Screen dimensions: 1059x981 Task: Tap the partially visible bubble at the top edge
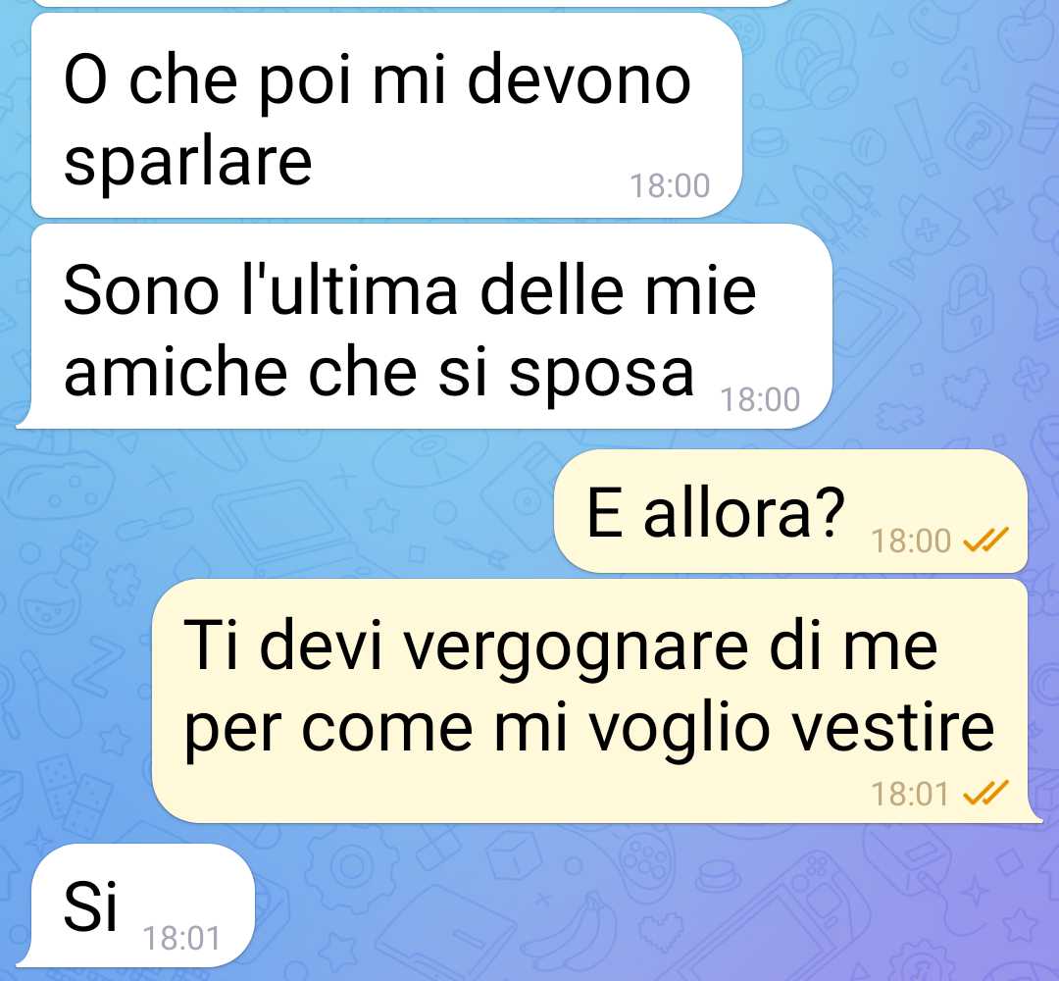(x=412, y=3)
